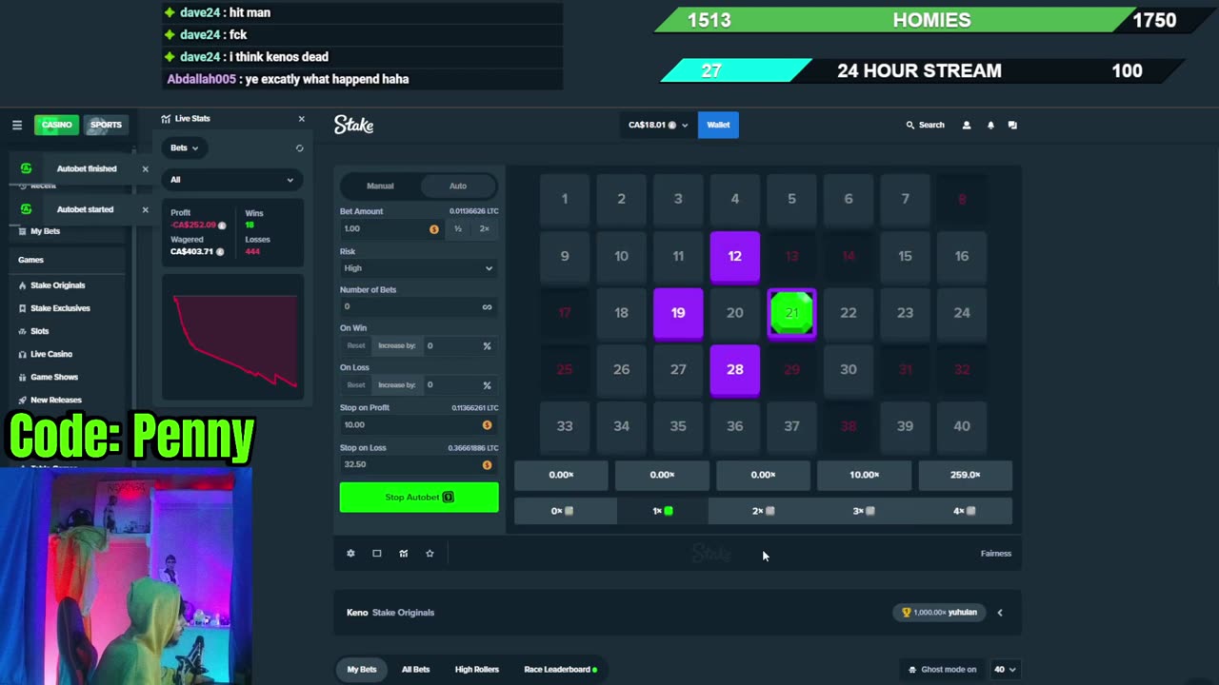1219x685 pixels.
Task: Toggle theatre mode square icon
Action: pos(376,553)
